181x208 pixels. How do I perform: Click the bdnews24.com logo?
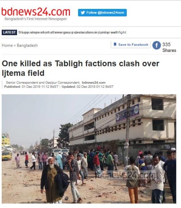coord(35,12)
